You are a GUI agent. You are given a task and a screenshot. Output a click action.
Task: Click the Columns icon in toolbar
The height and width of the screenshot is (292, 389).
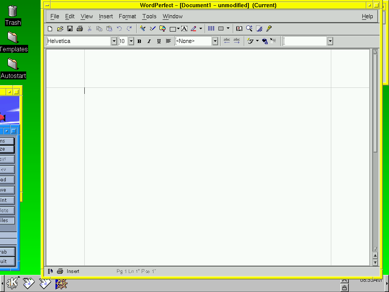(x=211, y=29)
